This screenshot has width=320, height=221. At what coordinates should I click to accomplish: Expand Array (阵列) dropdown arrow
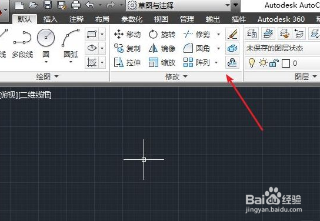(x=216, y=62)
